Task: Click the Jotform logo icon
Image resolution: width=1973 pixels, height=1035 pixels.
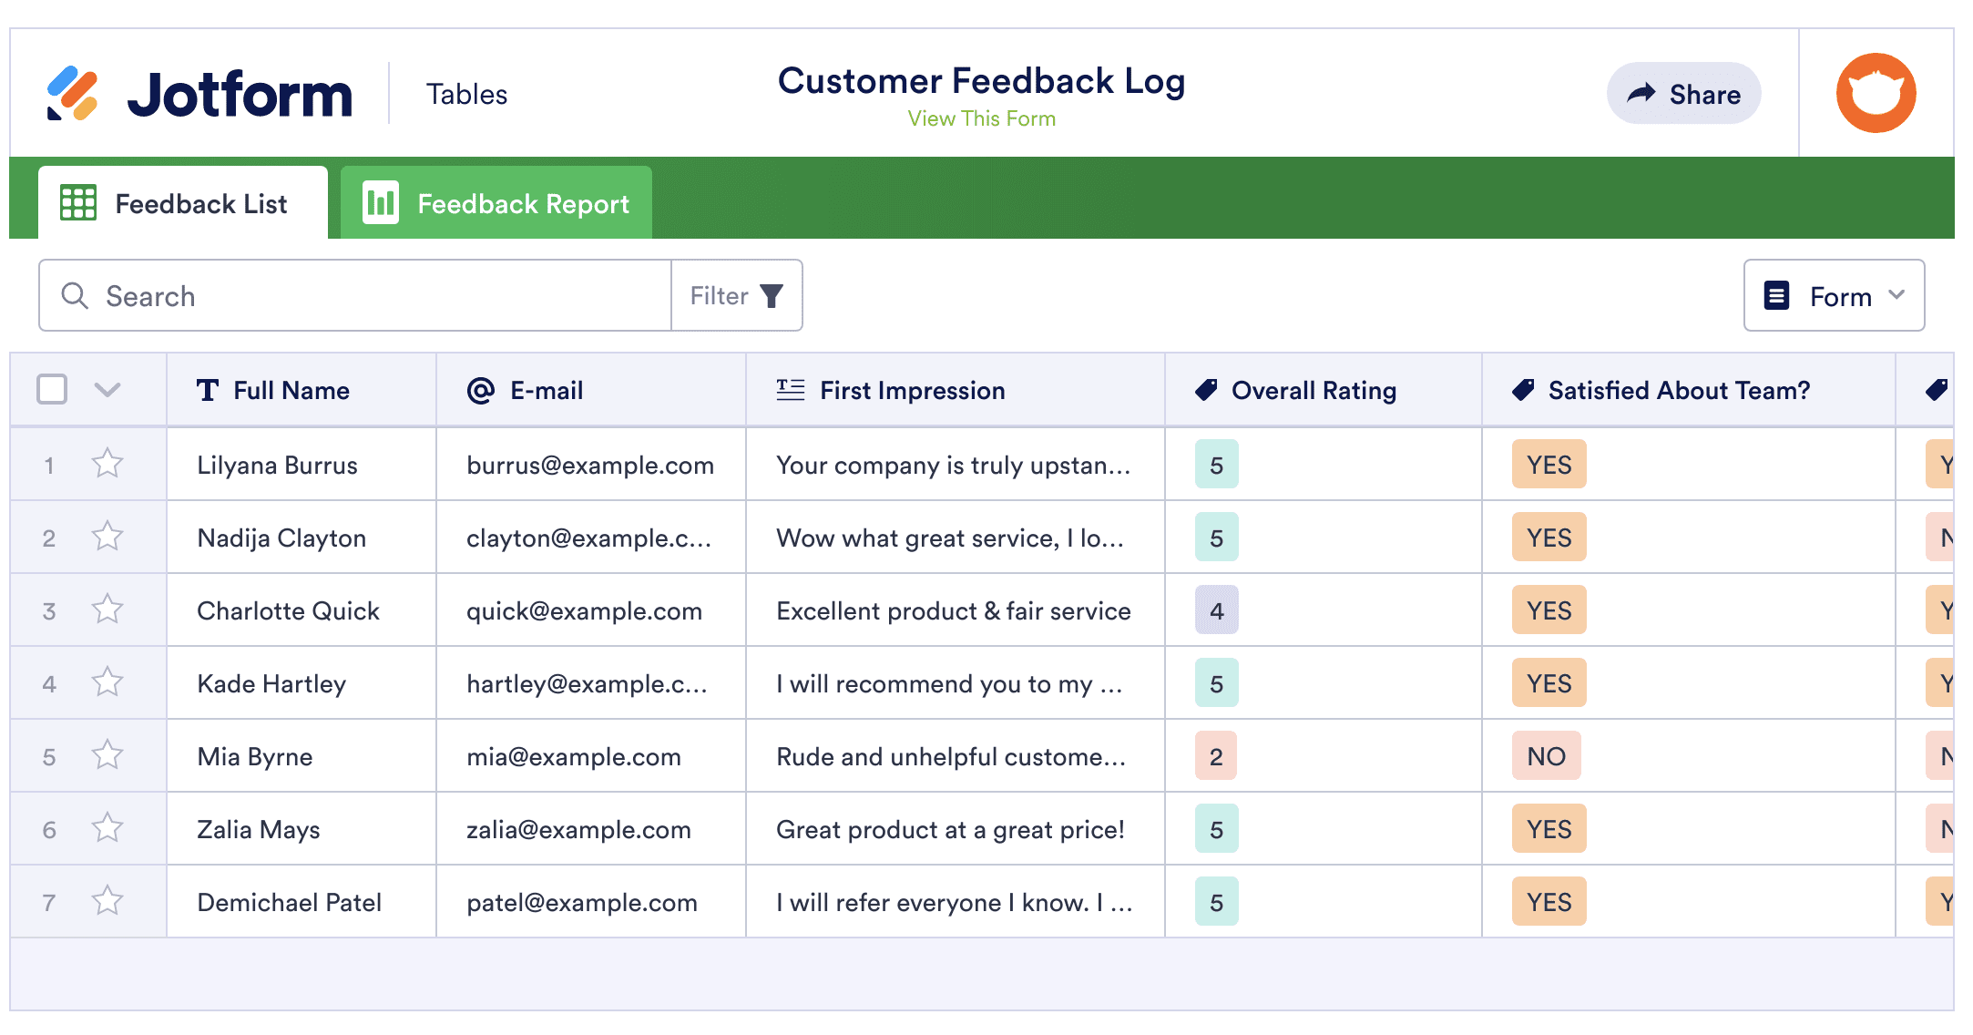Action: tap(73, 94)
